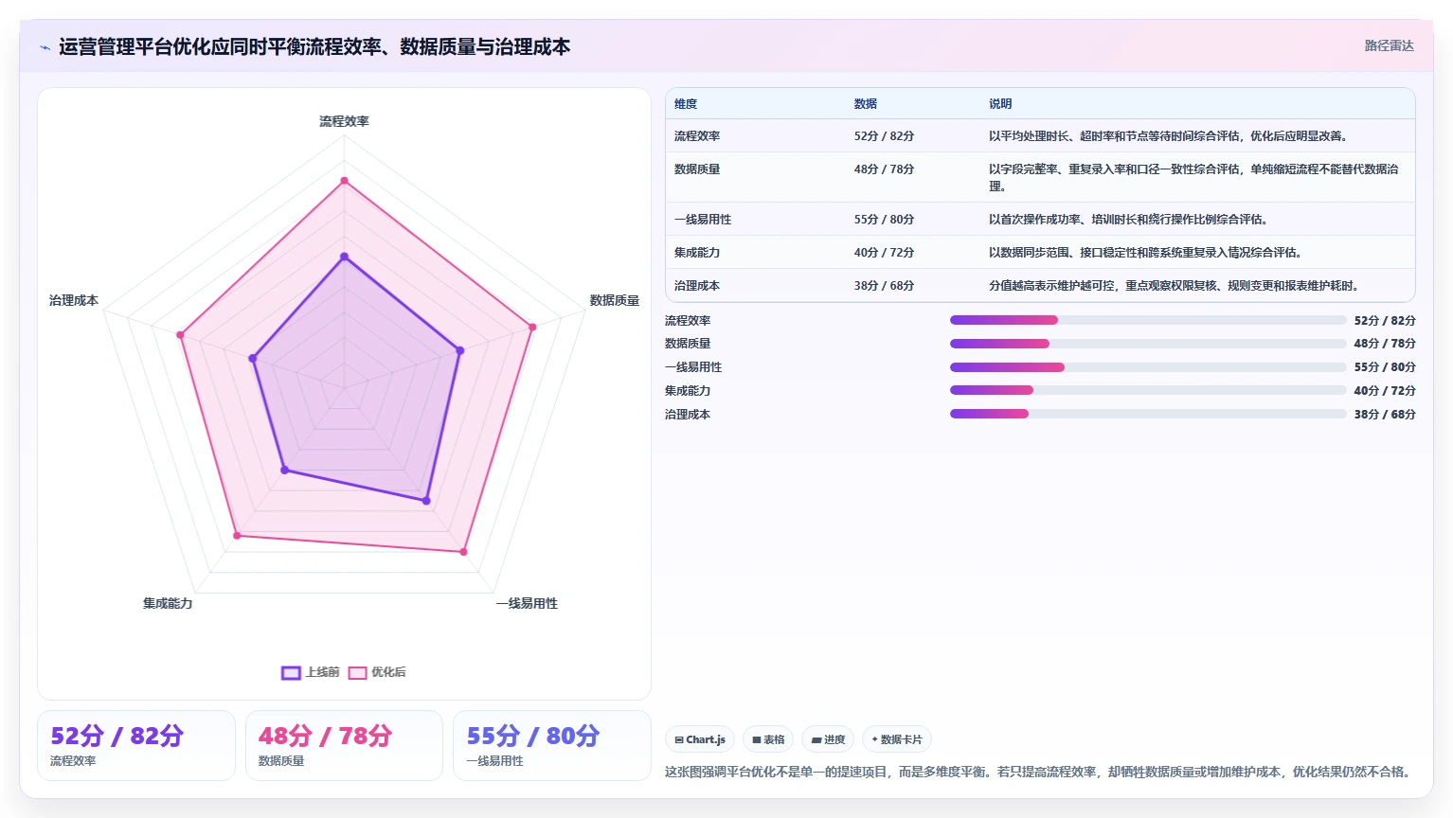Click the 流程效率 radar axis label
Screen dimensions: 1453x818
(344, 121)
